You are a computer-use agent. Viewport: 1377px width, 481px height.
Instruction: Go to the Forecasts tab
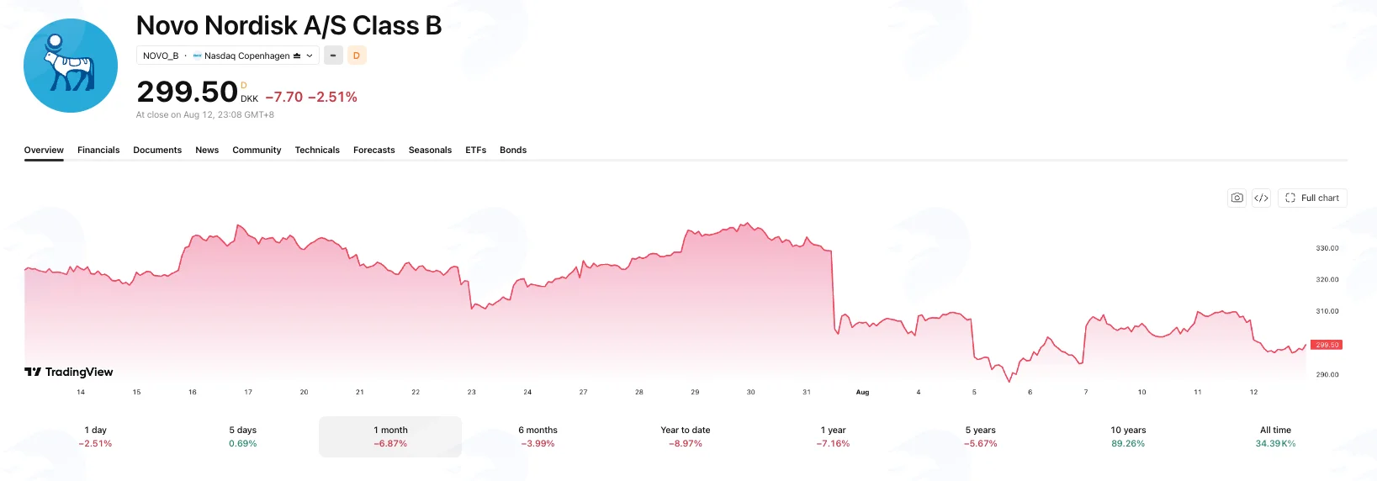coord(374,150)
